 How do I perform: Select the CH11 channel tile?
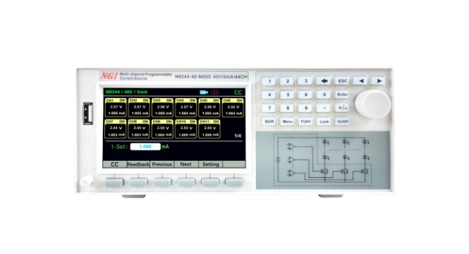coord(209,129)
